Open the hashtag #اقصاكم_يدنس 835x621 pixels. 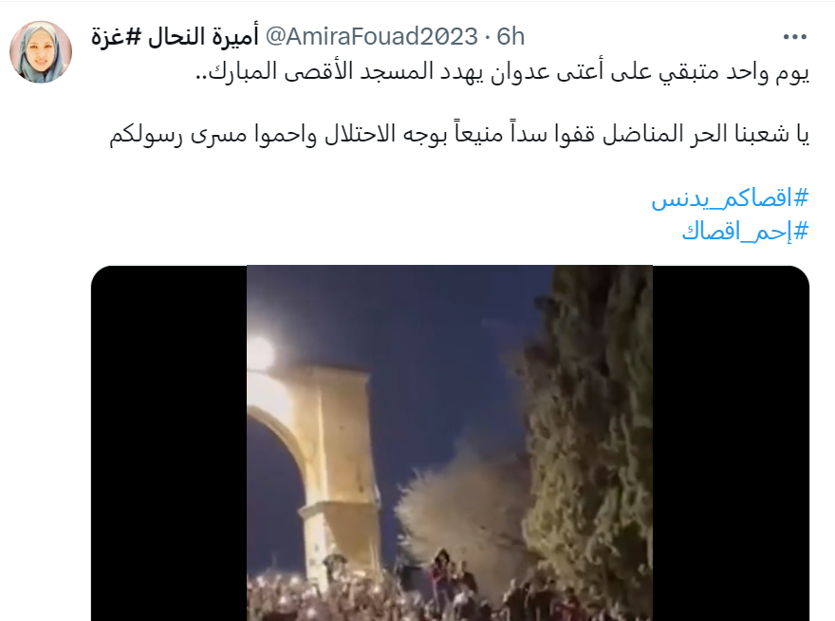point(730,198)
